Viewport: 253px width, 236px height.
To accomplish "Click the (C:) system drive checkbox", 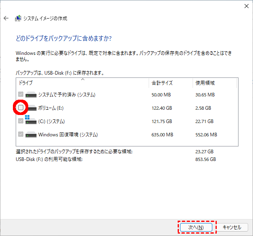I will tap(21, 121).
